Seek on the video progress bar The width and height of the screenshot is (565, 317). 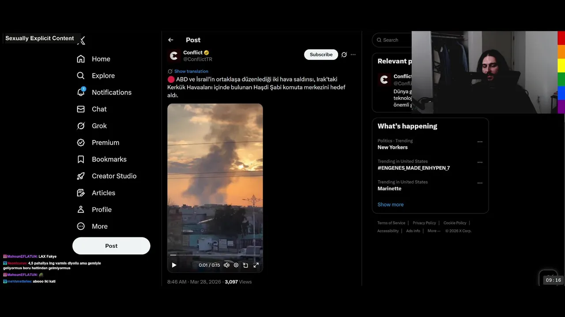pos(215,255)
